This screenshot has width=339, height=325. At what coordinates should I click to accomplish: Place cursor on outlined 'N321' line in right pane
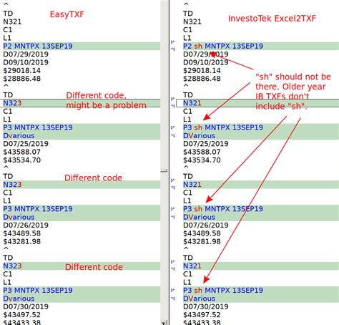[257, 103]
